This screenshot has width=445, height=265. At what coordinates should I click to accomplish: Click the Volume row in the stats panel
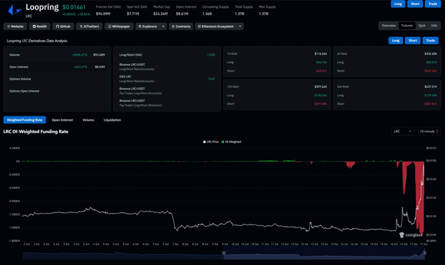(x=57, y=55)
